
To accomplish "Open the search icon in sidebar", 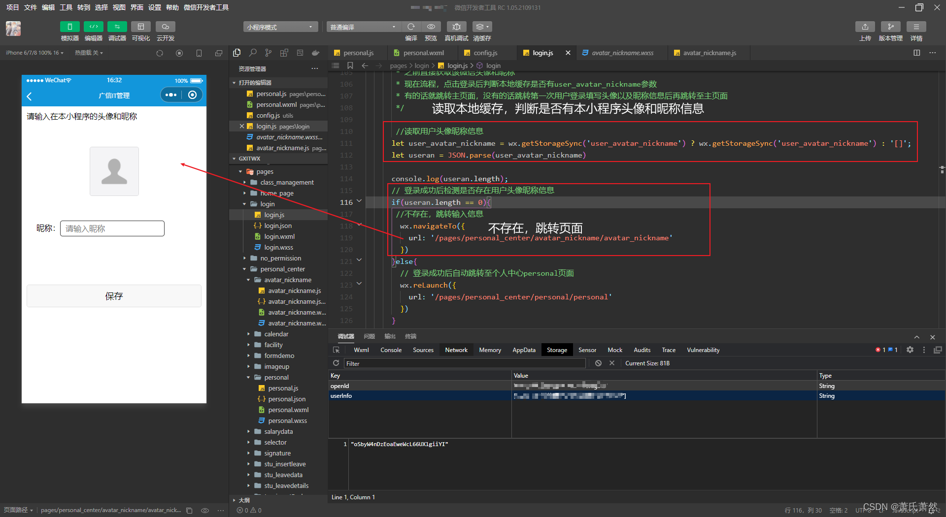I will (x=253, y=53).
